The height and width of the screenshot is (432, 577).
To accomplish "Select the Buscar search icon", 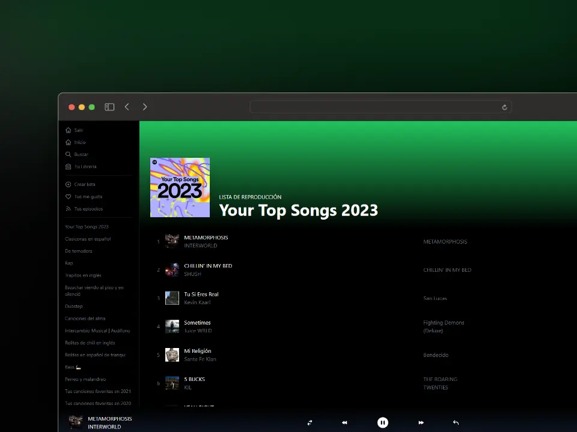I will tap(68, 154).
